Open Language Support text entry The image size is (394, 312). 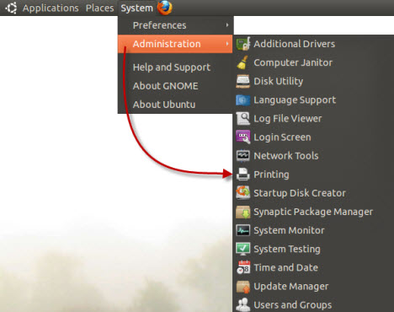pyautogui.click(x=295, y=100)
